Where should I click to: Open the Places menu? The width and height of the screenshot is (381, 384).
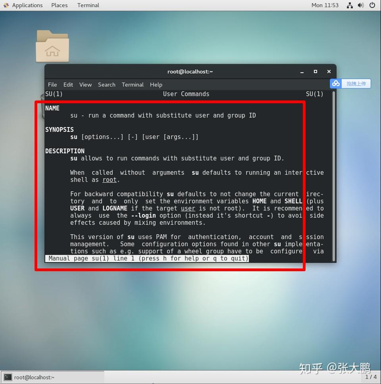tap(59, 5)
